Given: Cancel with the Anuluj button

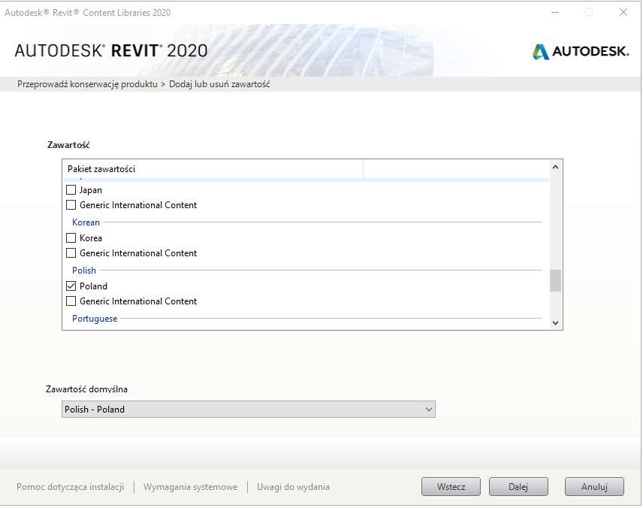Looking at the screenshot, I should (593, 487).
